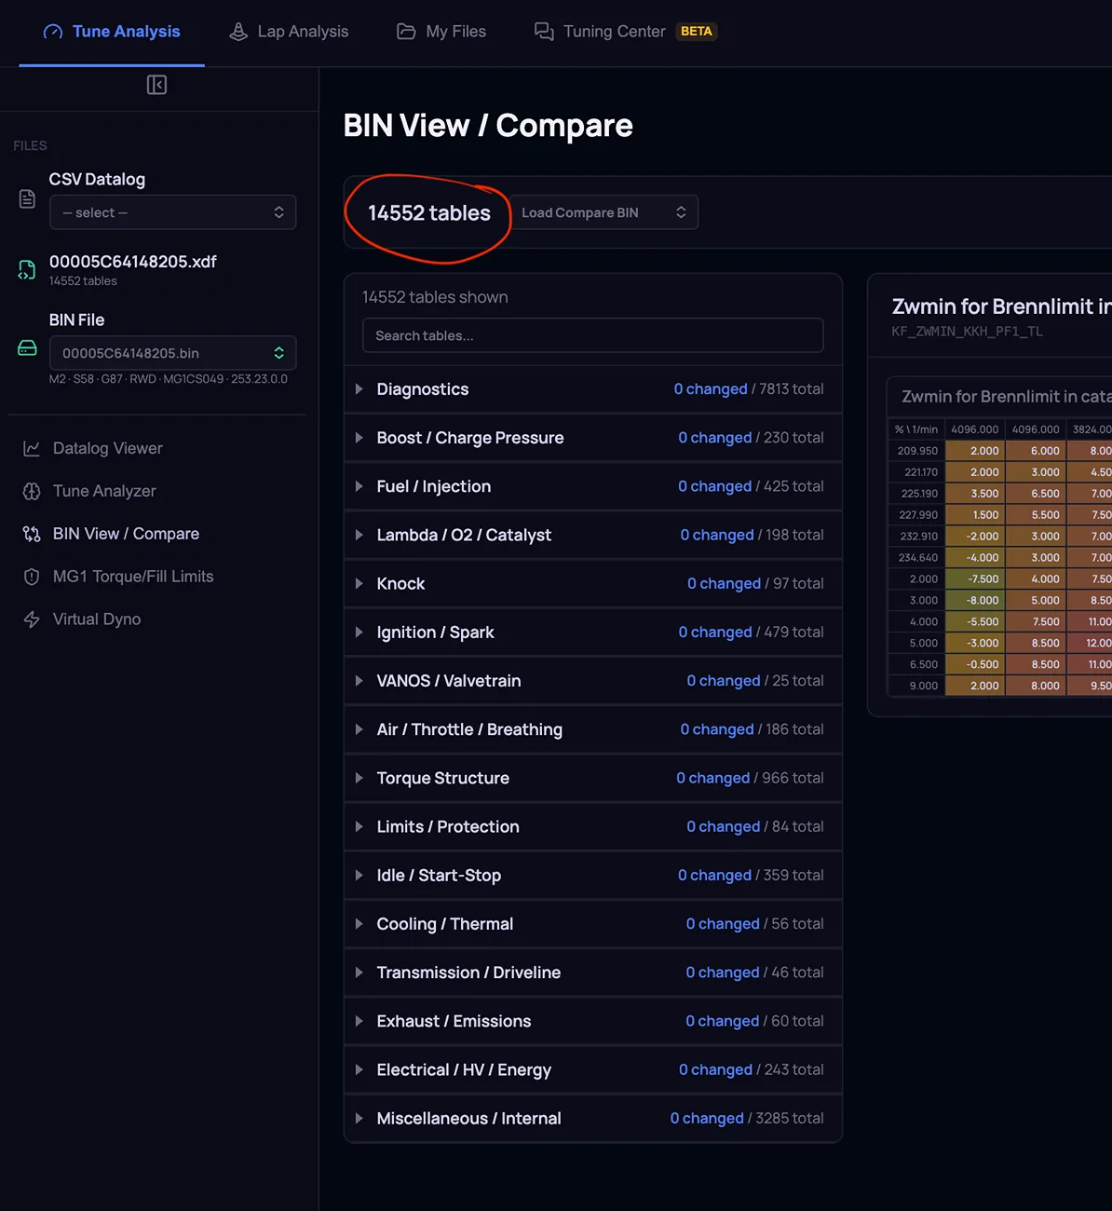Click the BIN View / Compare sidebar icon
Image resolution: width=1112 pixels, height=1211 pixels.
(x=32, y=534)
